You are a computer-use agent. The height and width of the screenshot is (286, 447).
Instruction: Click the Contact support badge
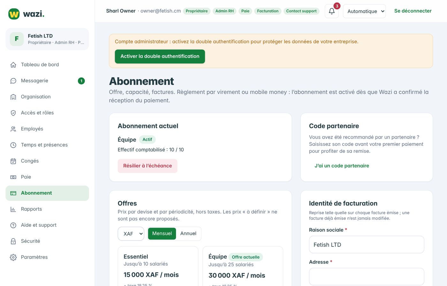[x=301, y=11]
